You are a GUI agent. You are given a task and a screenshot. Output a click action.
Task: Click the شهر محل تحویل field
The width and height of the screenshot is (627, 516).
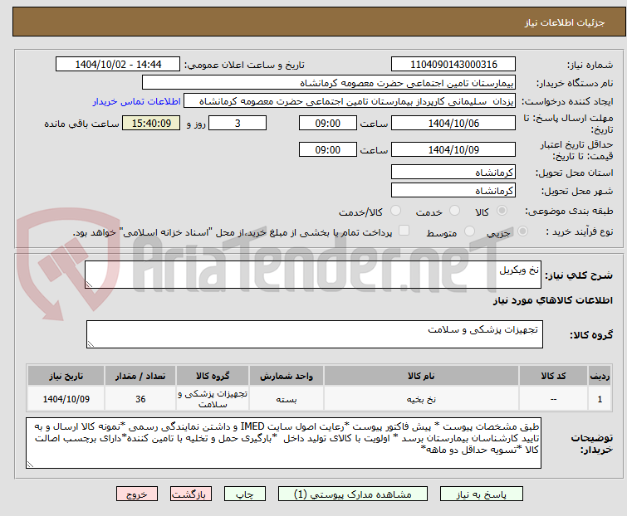pyautogui.click(x=453, y=191)
